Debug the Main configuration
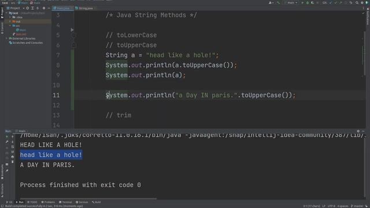This screenshot has height=208, width=370. click(307, 2)
